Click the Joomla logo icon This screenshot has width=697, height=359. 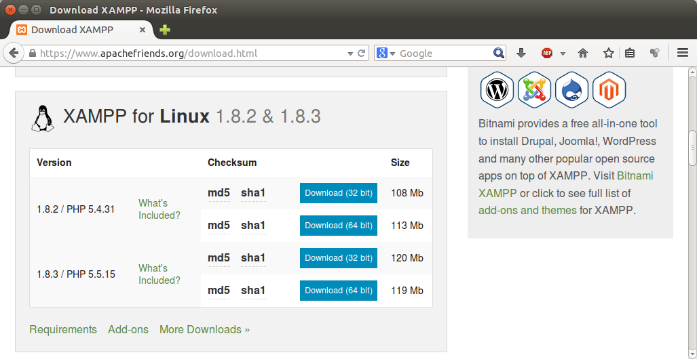534,89
